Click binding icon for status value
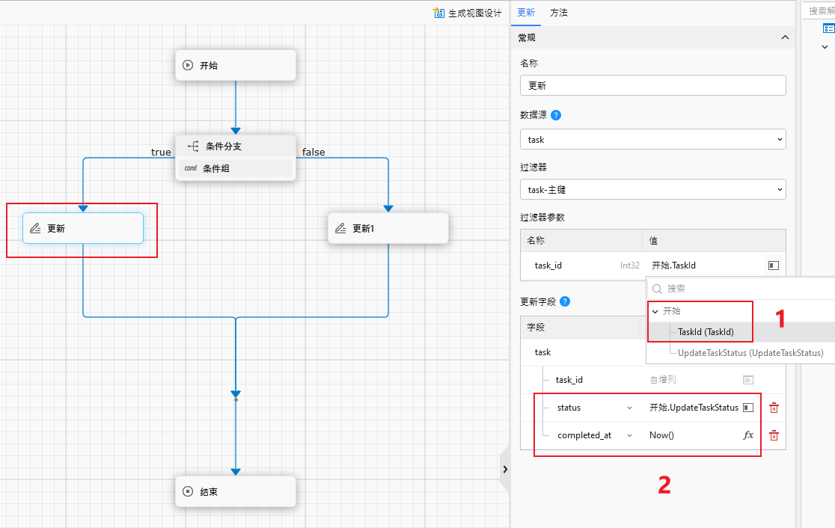This screenshot has height=528, width=835. 748,408
